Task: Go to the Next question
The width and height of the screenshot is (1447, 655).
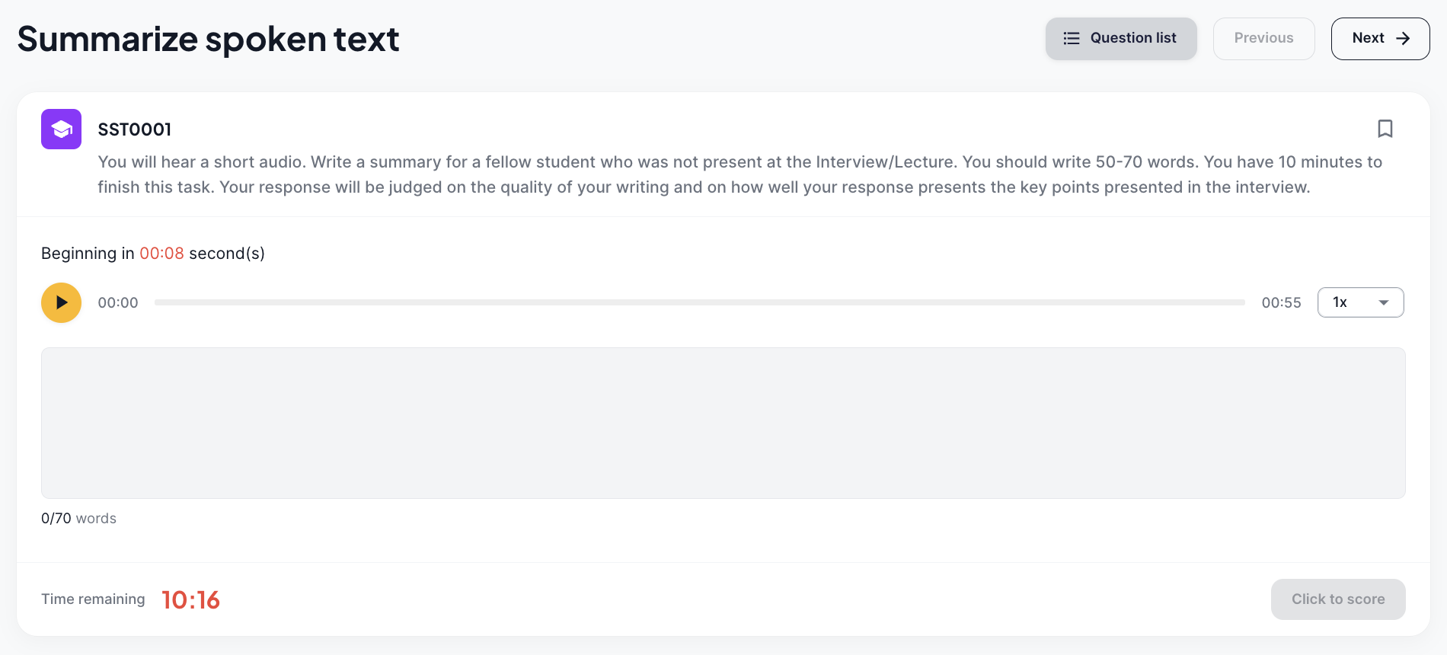Action: click(1380, 38)
